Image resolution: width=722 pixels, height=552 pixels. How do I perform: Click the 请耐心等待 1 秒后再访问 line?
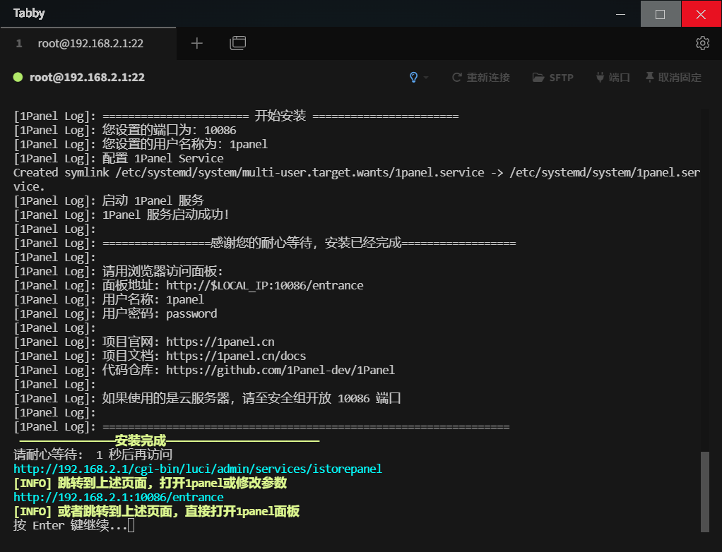[x=93, y=455]
